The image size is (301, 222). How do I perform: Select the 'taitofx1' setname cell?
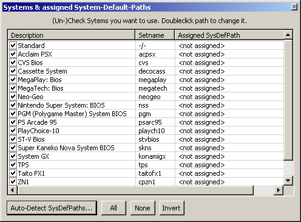[150, 173]
